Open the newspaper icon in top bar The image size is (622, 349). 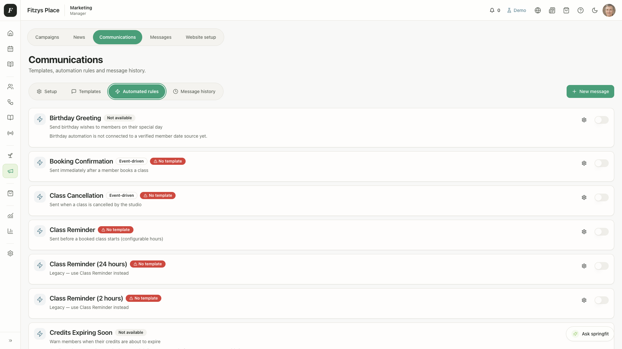(552, 10)
